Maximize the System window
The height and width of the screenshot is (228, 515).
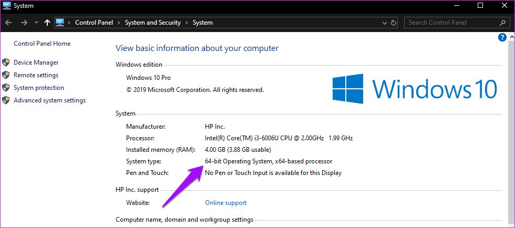tap(480, 5)
